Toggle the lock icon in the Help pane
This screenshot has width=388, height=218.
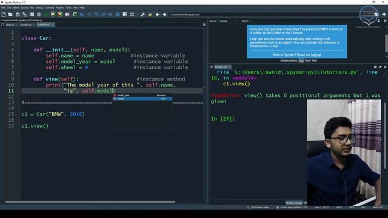tap(378, 21)
